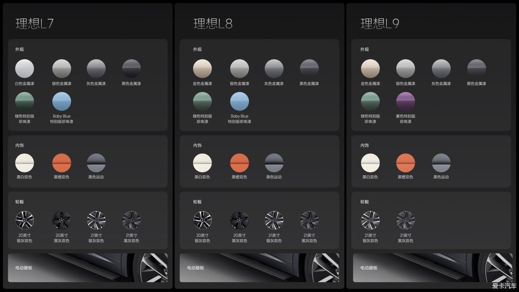This screenshot has width=519, height=292.
Task: Click the 轮毂 label in 理想L8 card
Action: 197,202
